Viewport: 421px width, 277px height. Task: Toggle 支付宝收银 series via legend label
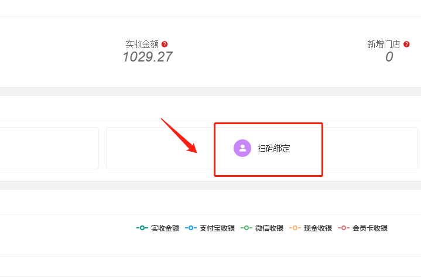[217, 228]
